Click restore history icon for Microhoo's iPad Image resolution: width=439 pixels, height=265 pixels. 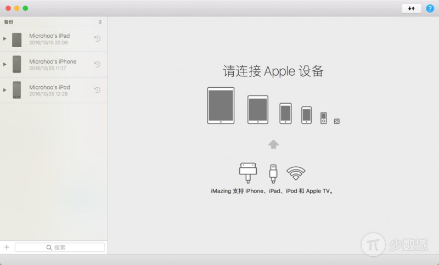pyautogui.click(x=97, y=38)
